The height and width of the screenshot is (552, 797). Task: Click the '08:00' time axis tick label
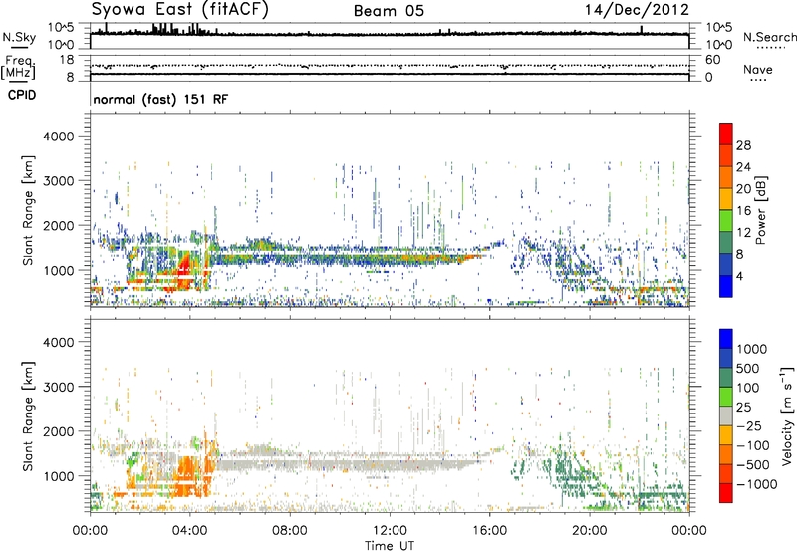click(290, 531)
